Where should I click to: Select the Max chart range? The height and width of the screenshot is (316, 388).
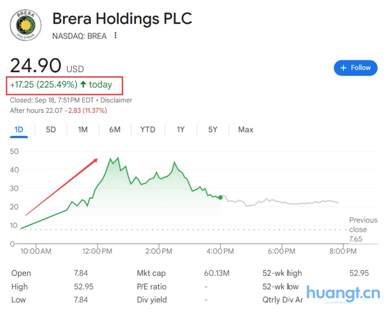pyautogui.click(x=246, y=129)
